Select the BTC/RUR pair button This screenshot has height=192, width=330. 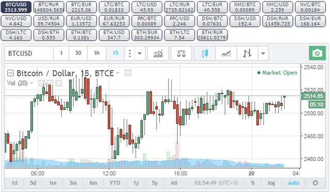click(48, 7)
